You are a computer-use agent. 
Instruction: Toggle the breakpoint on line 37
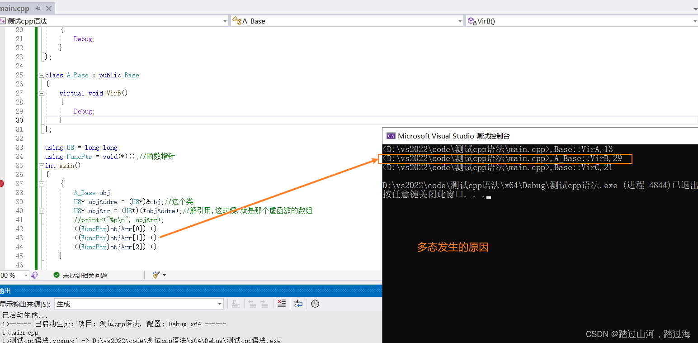point(2,183)
